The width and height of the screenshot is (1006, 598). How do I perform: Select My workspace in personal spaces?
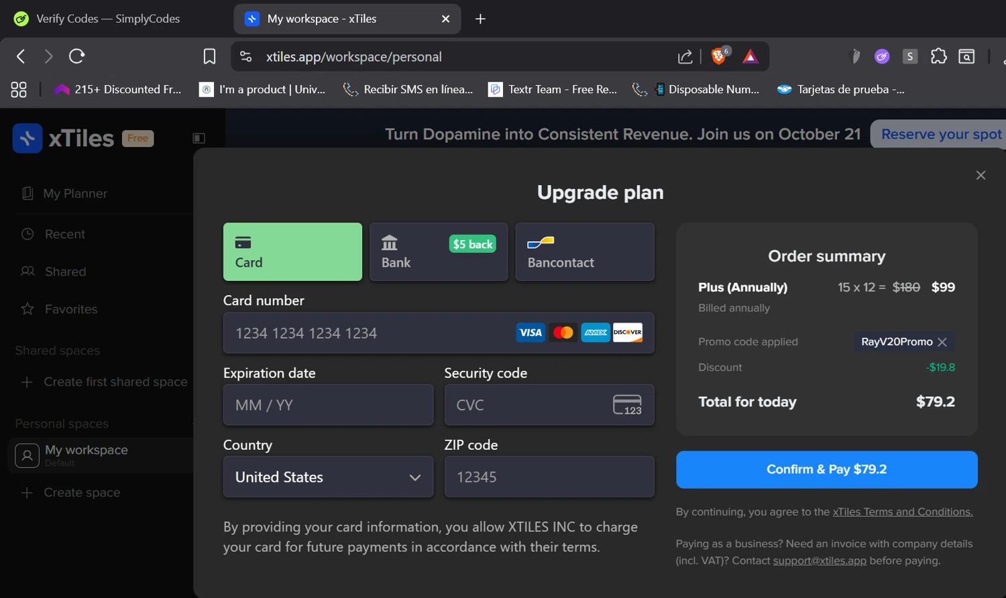pos(101,455)
